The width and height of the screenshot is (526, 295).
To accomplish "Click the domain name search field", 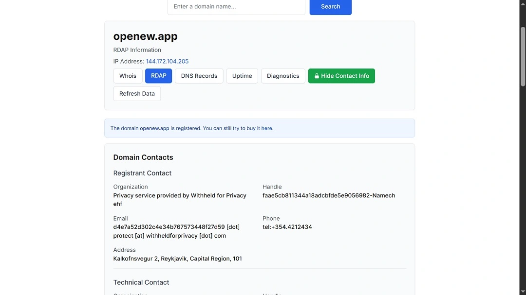I will (x=236, y=7).
